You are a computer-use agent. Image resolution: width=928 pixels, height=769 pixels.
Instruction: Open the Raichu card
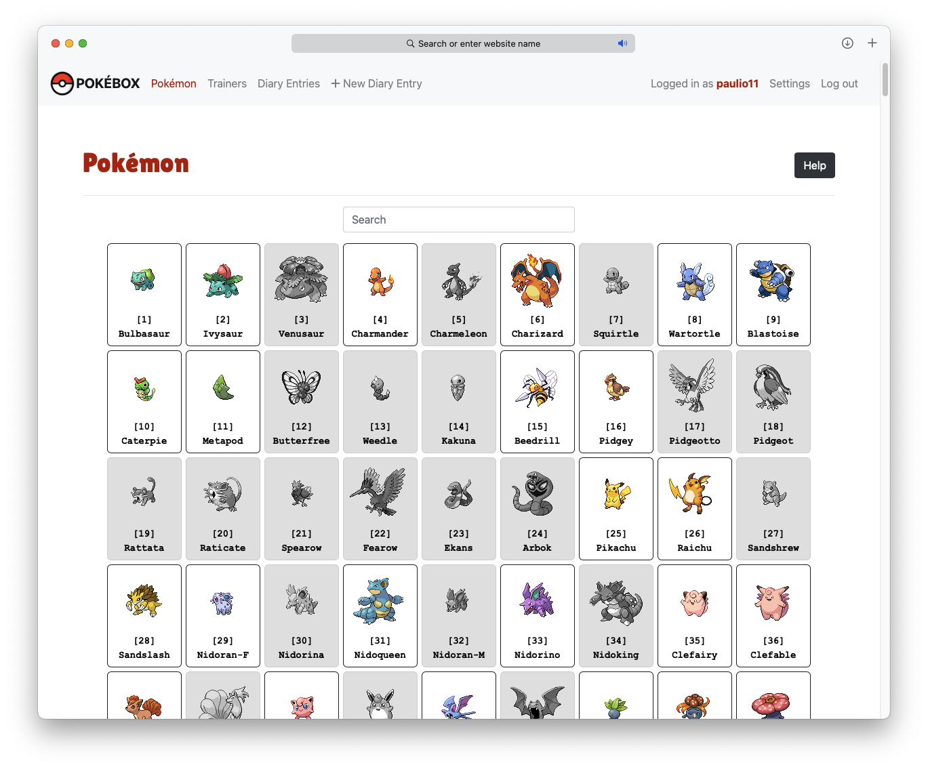click(695, 509)
